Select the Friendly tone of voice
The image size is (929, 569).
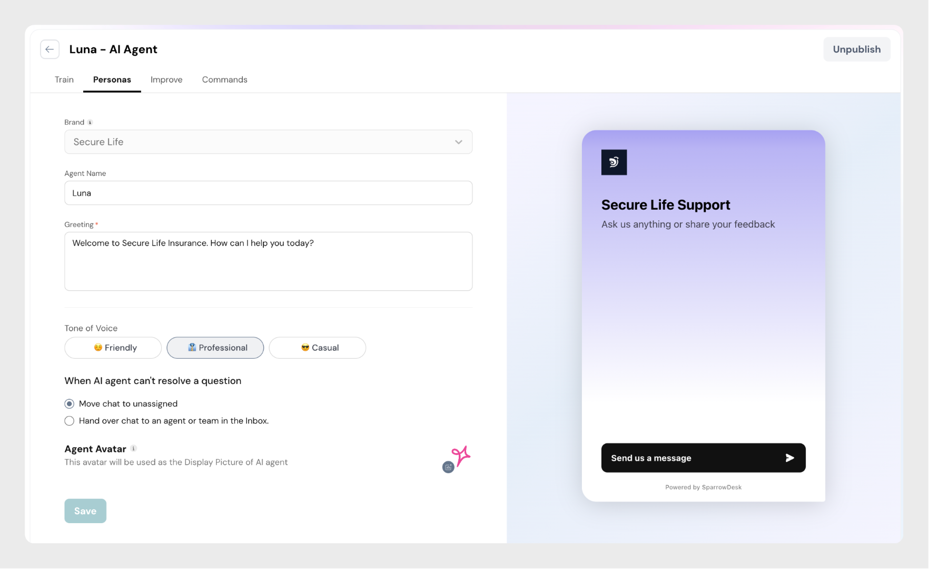113,348
